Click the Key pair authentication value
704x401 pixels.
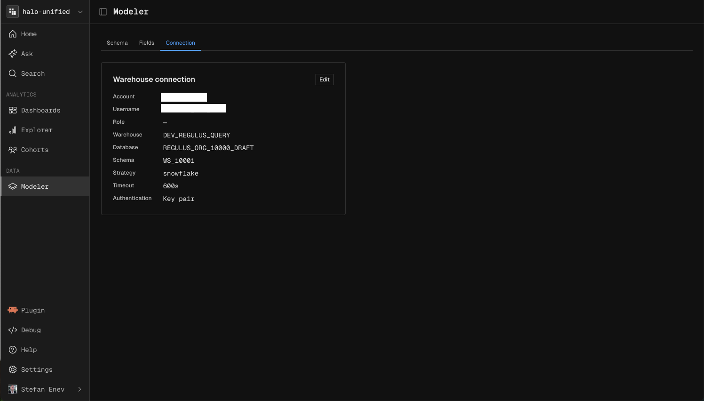pos(179,199)
